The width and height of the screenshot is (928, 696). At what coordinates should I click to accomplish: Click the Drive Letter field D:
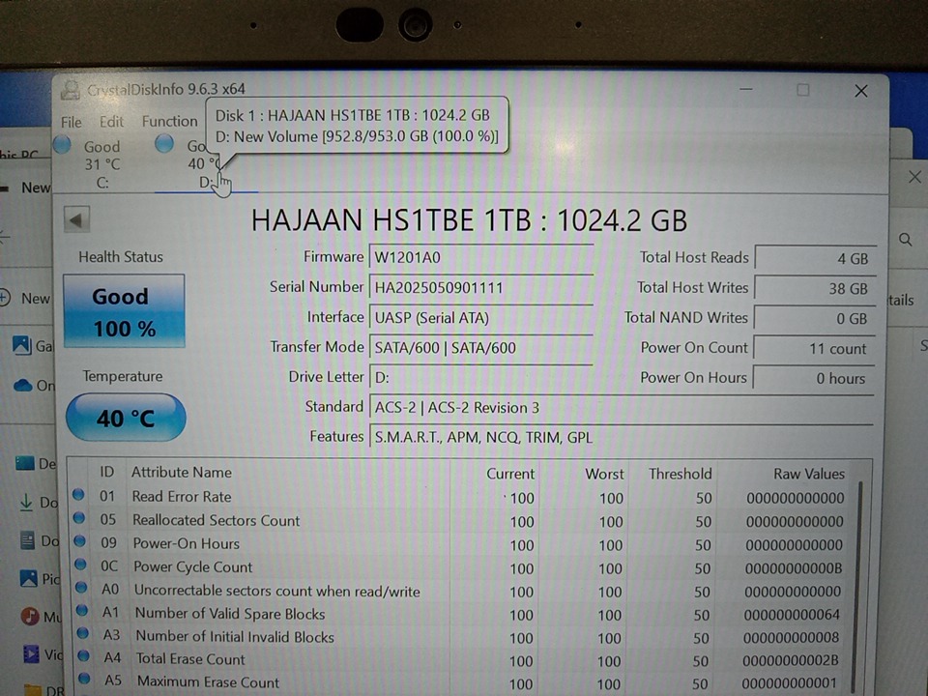[480, 377]
